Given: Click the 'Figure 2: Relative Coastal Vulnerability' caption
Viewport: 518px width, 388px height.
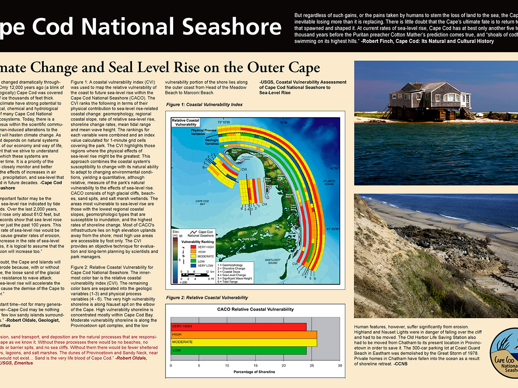Looking at the screenshot, I should click(x=207, y=298).
